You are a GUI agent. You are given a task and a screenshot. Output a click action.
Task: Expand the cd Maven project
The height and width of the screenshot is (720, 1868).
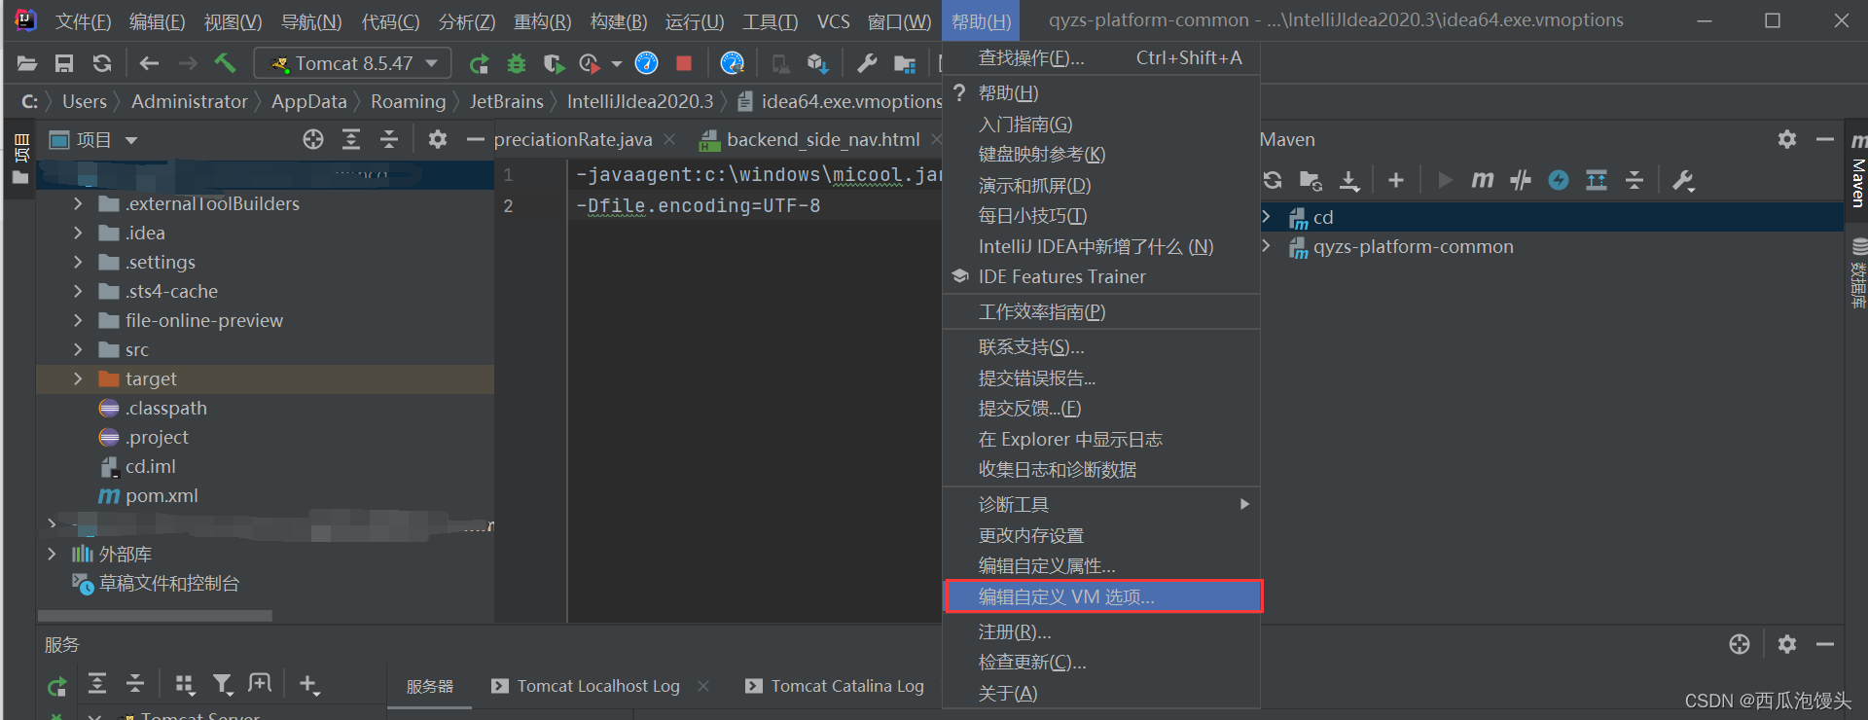click(x=1267, y=216)
